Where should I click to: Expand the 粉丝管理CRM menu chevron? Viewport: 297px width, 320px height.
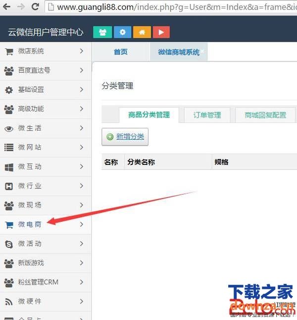[x=82, y=282]
